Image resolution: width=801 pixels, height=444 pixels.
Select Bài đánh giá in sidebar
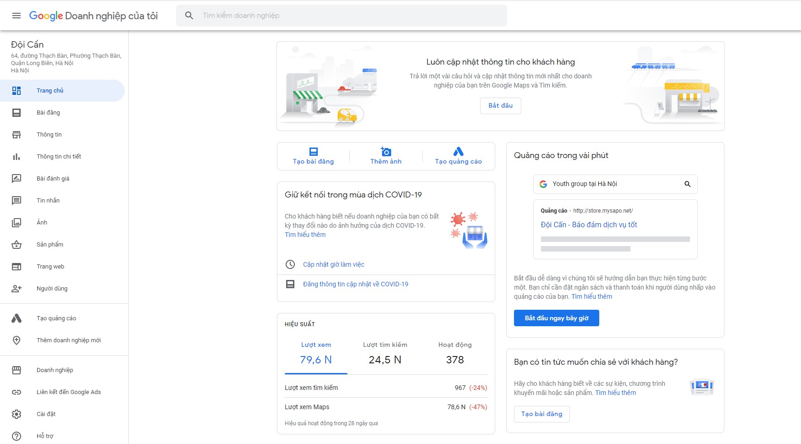[x=62, y=179]
